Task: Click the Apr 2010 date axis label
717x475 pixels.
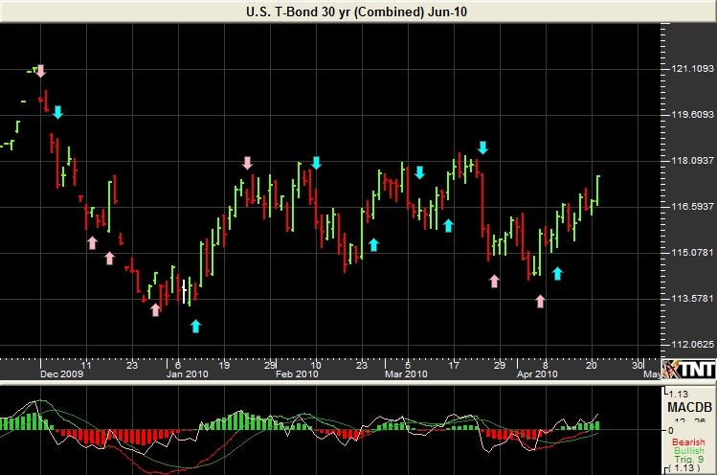Action: tap(537, 373)
